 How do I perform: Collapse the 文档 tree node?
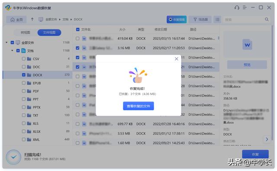[12, 51]
